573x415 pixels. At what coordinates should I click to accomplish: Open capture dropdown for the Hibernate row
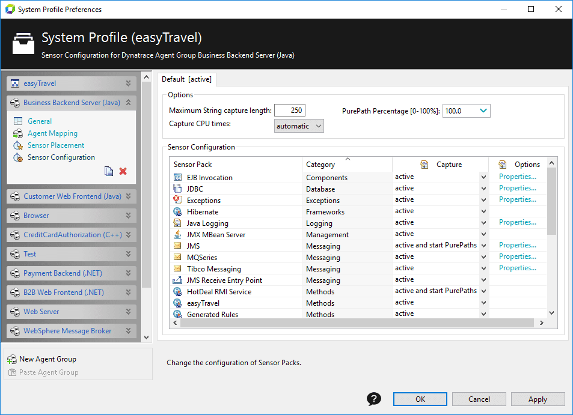483,211
